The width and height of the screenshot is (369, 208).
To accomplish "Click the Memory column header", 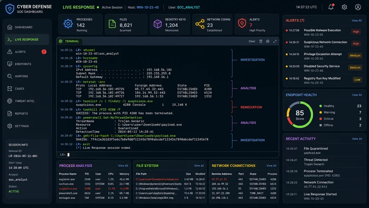I will pos(124,174).
